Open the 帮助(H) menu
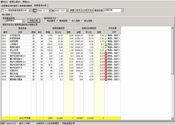Image resolution: width=175 pixels, height=125 pixels. (x=26, y=2)
